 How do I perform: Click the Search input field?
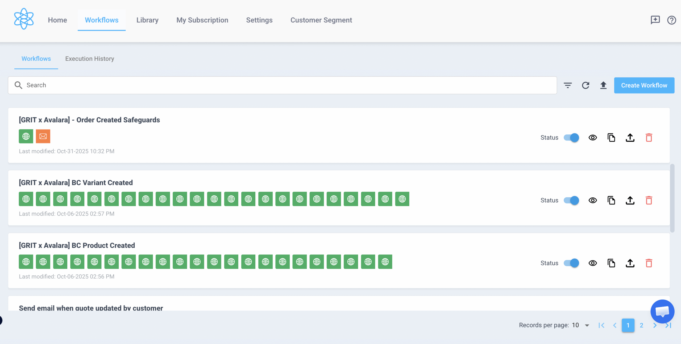[x=282, y=85]
